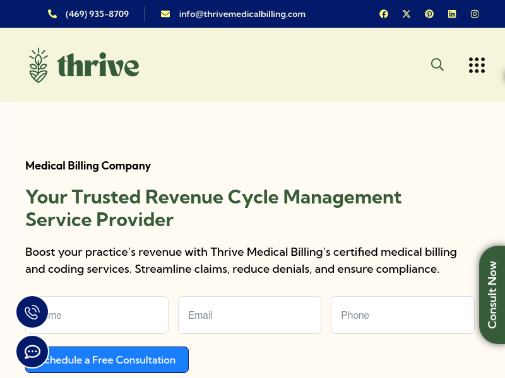Viewport: 505px width, 378px height.
Task: Open the dotted grid menu icon
Action: click(x=477, y=66)
